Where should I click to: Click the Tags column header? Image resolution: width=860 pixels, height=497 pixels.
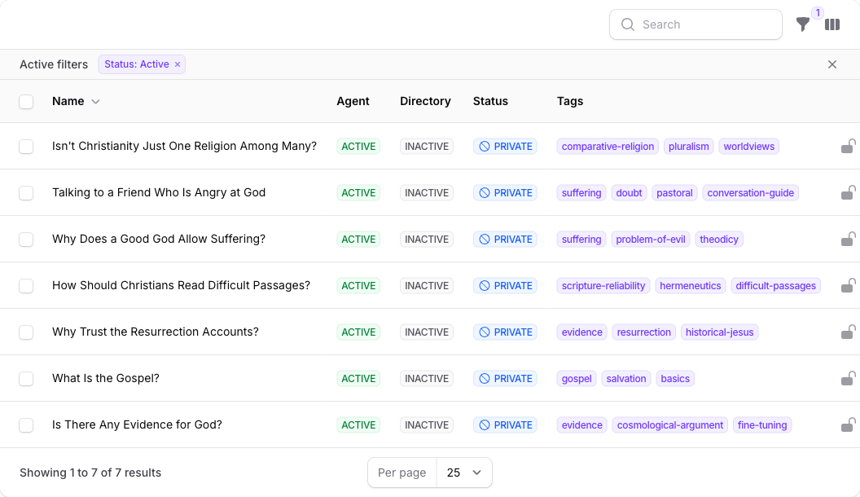coord(570,101)
